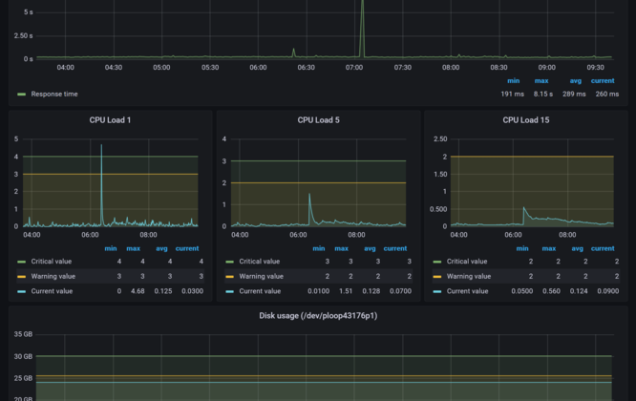This screenshot has width=636, height=401.
Task: Sort CPU Load 15 legend by max column
Action: coord(549,248)
